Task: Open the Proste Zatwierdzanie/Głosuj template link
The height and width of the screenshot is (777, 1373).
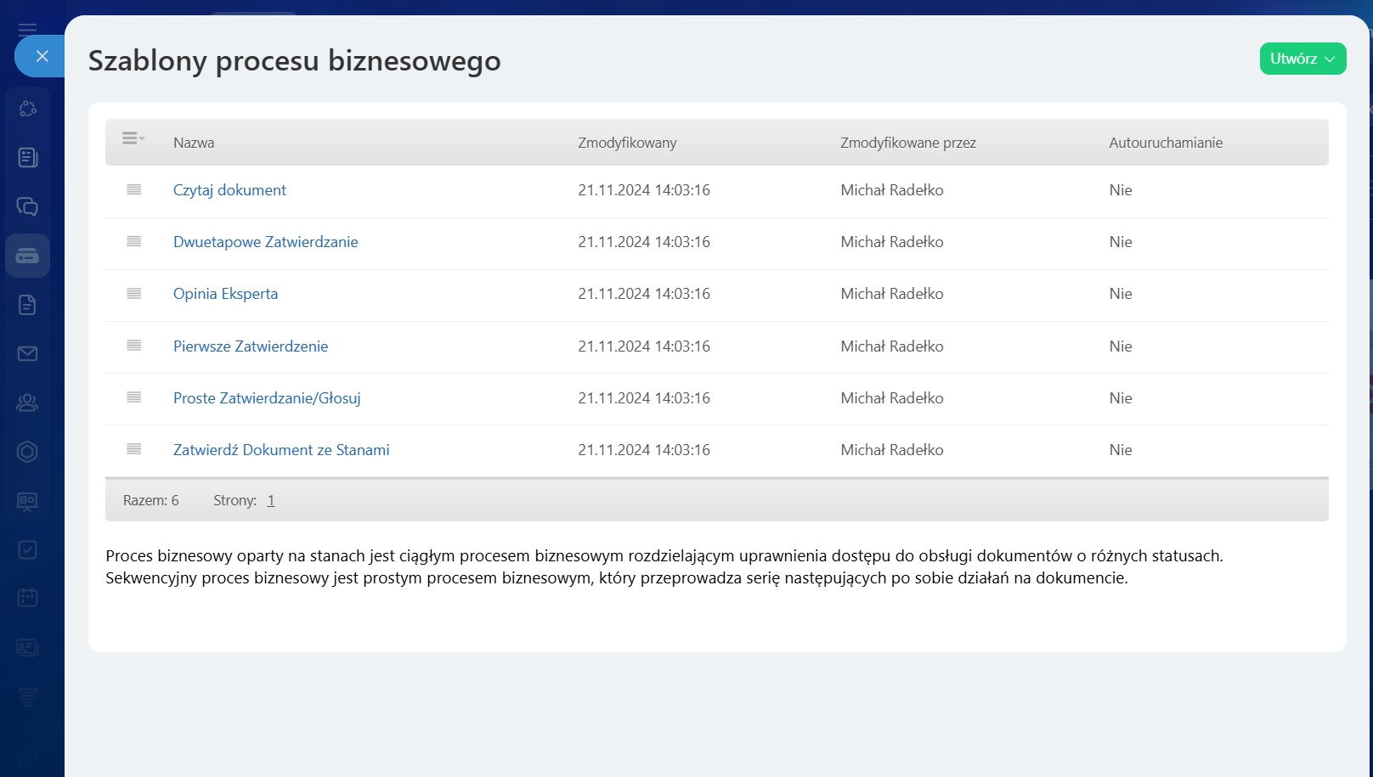Action: point(267,398)
